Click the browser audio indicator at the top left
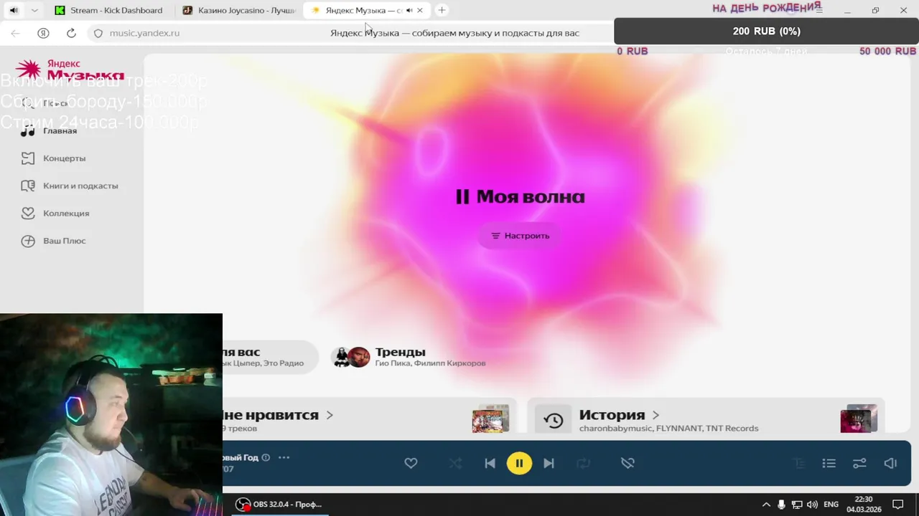The height and width of the screenshot is (516, 919). tap(14, 10)
